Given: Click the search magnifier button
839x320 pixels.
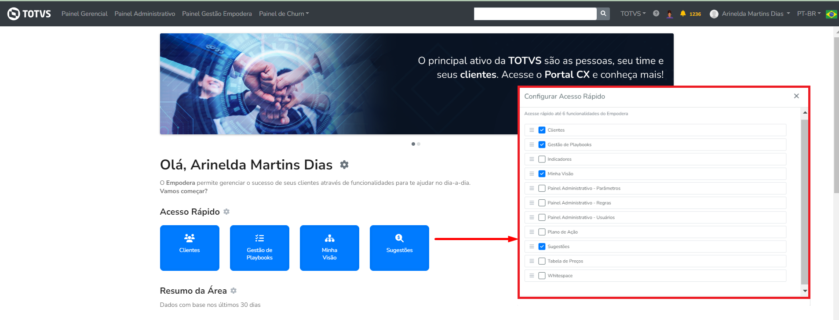Looking at the screenshot, I should (x=603, y=14).
